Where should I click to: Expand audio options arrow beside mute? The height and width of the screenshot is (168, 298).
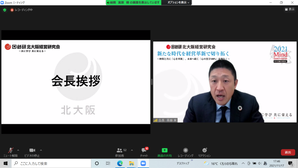coord(18,150)
